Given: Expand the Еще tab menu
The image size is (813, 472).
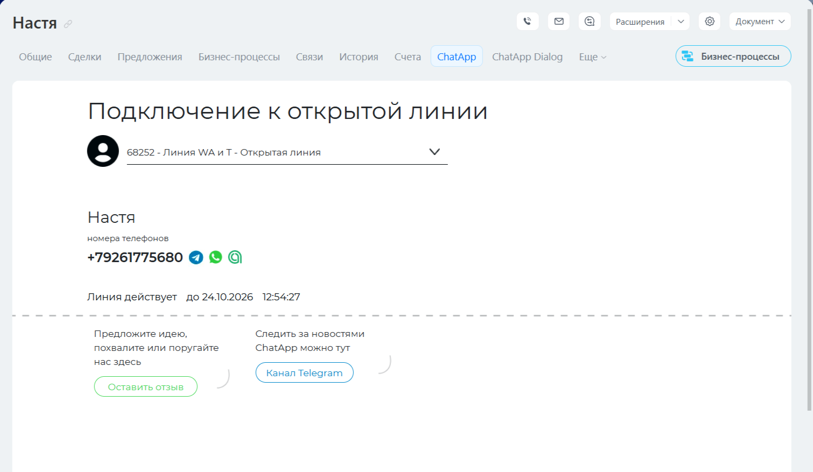Looking at the screenshot, I should click(592, 57).
